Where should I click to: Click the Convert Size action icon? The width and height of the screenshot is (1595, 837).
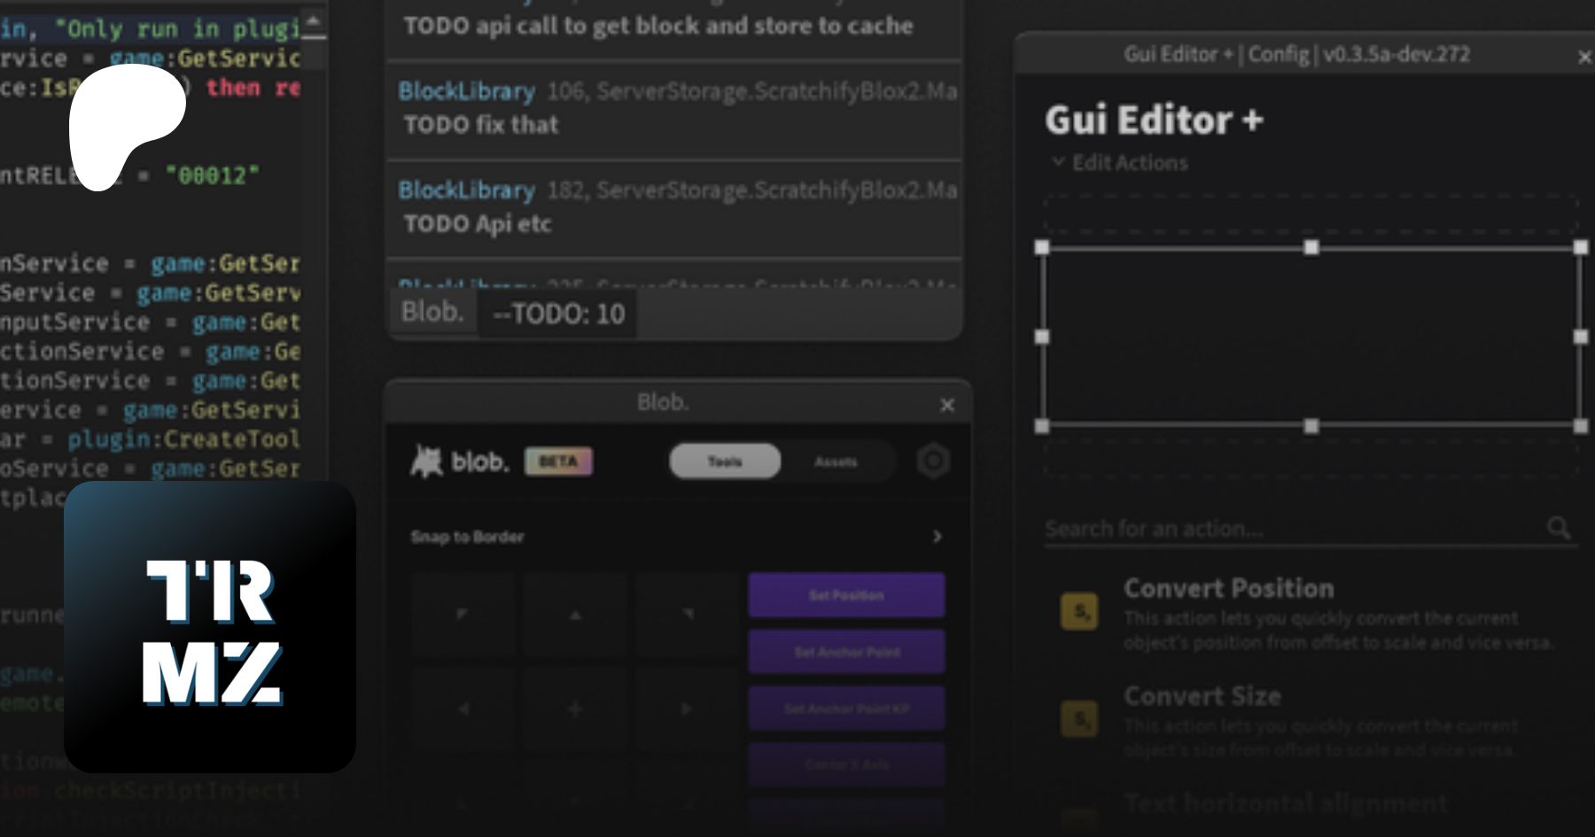(x=1079, y=718)
